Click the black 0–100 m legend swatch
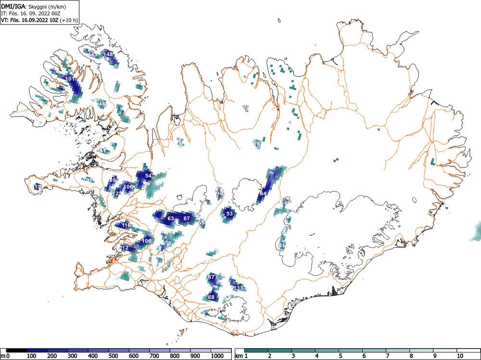This screenshot has width=481, height=360. coord(16,350)
